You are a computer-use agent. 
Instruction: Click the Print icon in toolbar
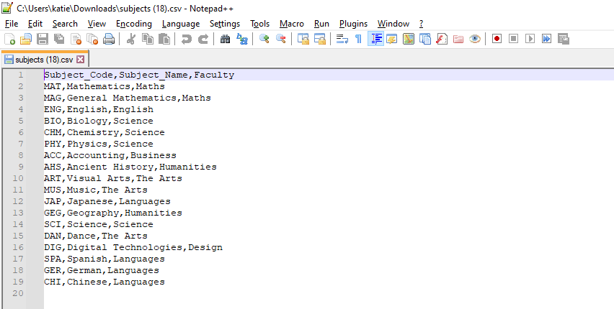click(109, 39)
